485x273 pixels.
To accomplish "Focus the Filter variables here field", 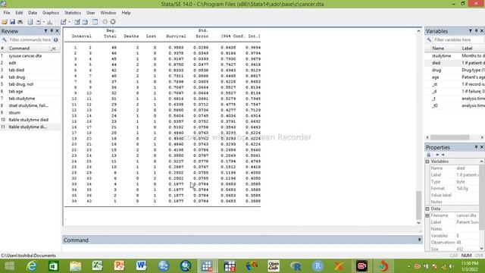I will (x=458, y=40).
